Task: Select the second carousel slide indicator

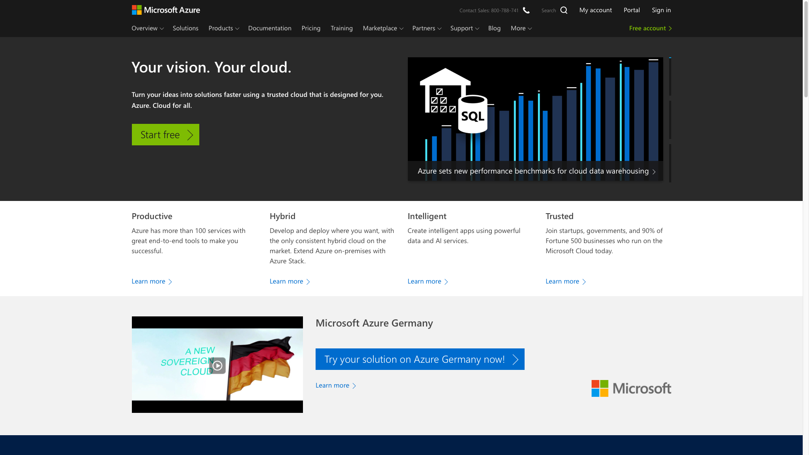Action: (670, 120)
